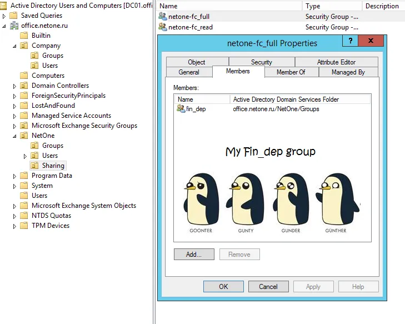Expand the Microsoft Exchange System Objects node
Viewport: 405px width, 324px height.
(14, 206)
